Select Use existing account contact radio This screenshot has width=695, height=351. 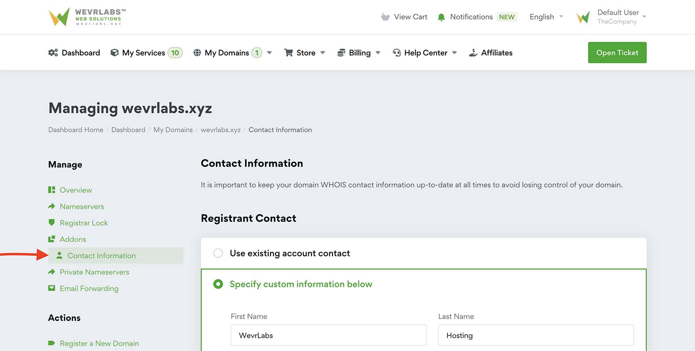tap(218, 253)
